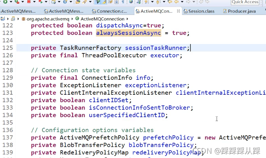The image size is (266, 158).
Task: Click the dispatchAsync field name
Action: (x=120, y=26)
